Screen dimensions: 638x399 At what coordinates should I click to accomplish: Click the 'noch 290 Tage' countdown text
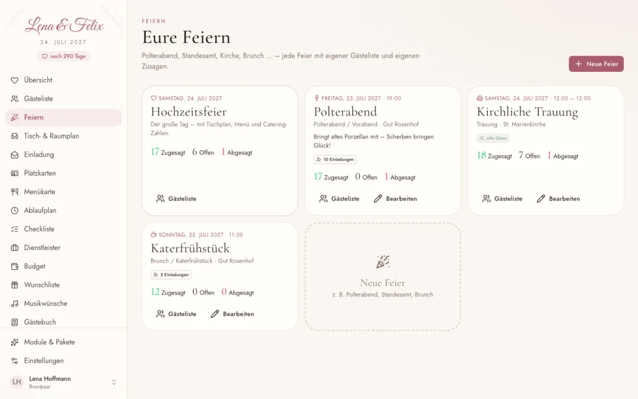tap(67, 56)
